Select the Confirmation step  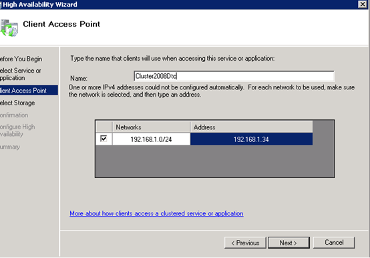tap(14, 115)
